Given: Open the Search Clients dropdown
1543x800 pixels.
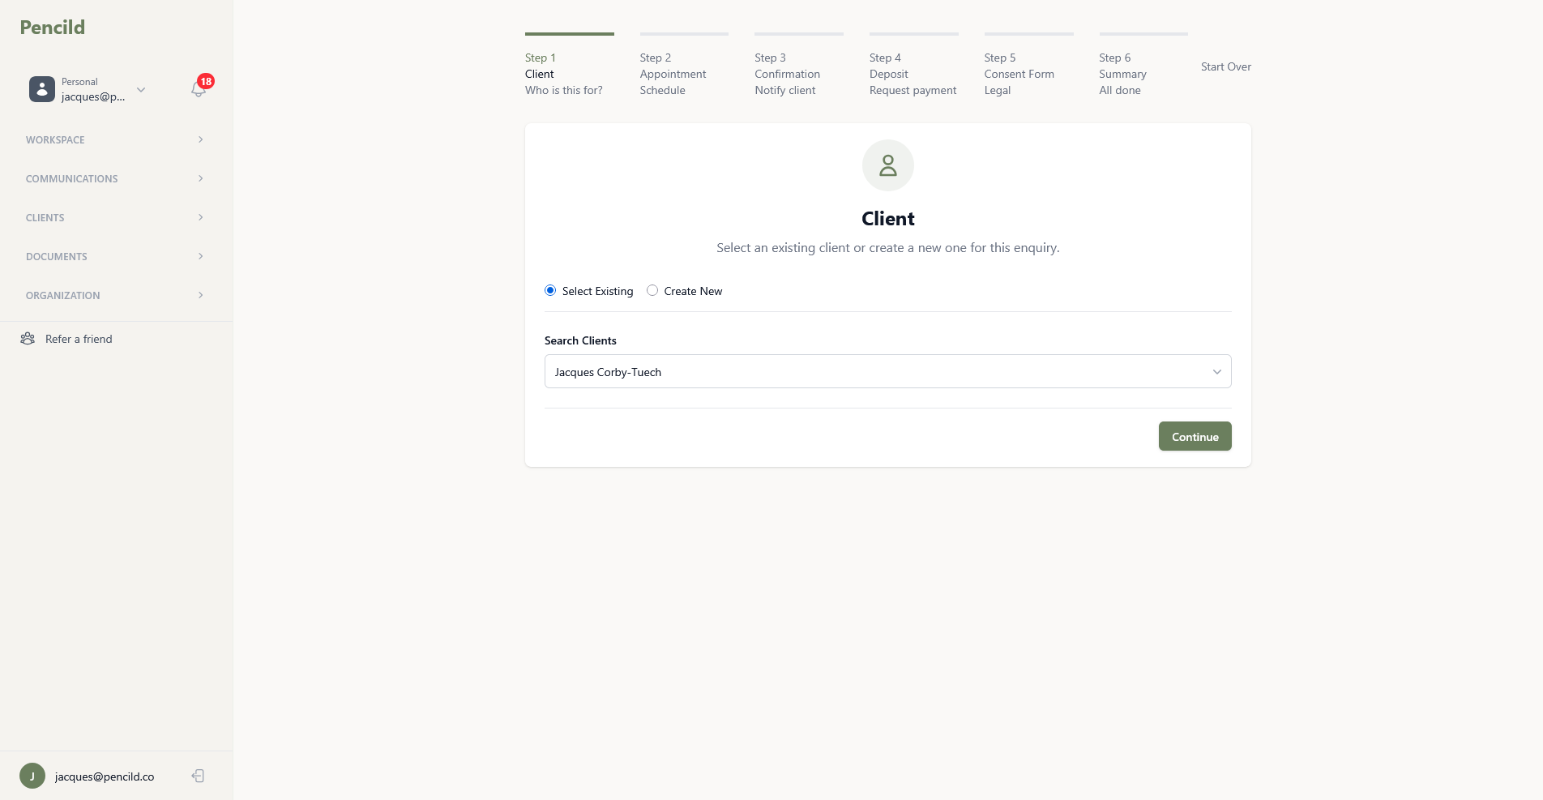Looking at the screenshot, I should point(1216,371).
